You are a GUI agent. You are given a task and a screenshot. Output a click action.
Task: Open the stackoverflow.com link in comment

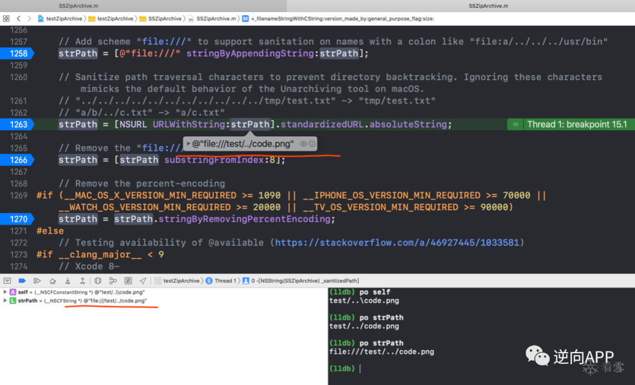tap(397, 243)
